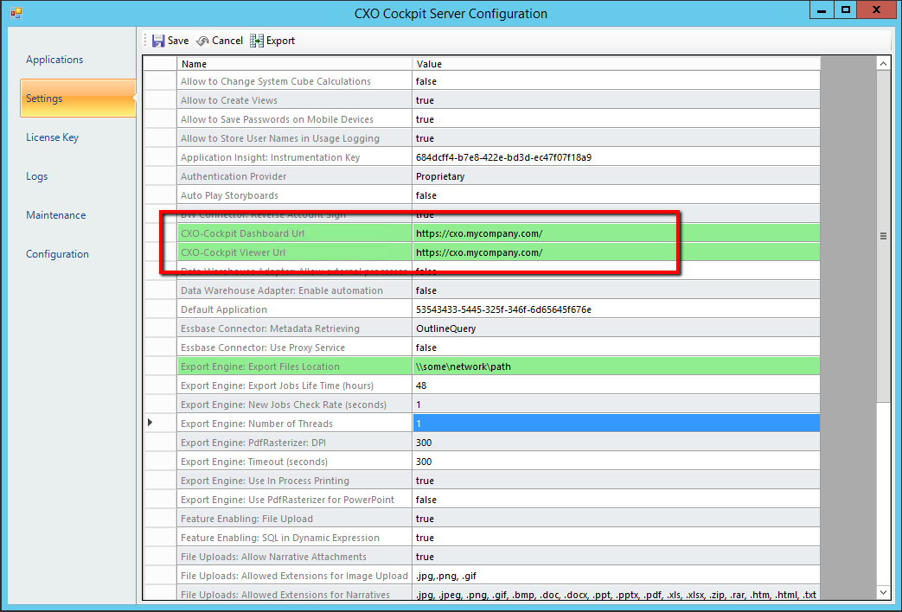Click the row selector arrow for Number of Threads

(150, 423)
